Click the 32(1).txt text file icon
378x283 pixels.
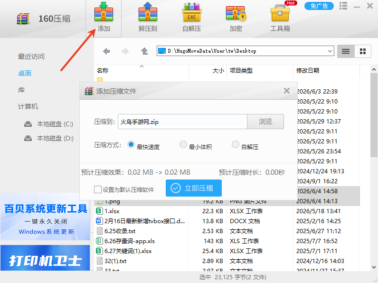click(x=99, y=261)
